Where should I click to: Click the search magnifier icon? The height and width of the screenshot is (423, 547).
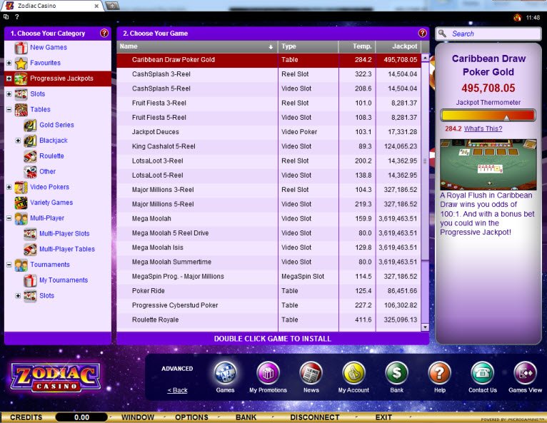coord(442,34)
